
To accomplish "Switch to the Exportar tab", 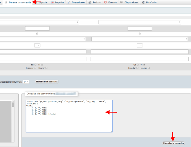I will pyautogui.click(x=43, y=2).
